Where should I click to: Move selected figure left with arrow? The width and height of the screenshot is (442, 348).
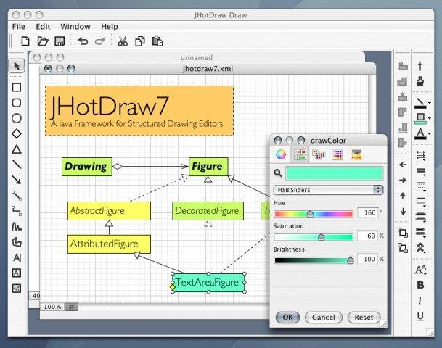pos(403,165)
